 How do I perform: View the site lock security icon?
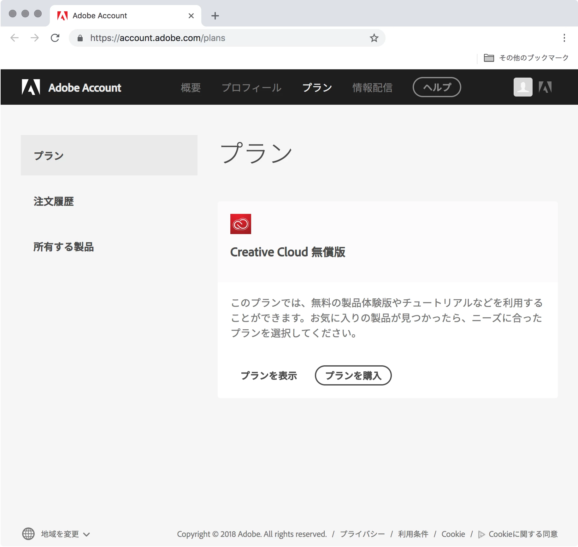80,38
